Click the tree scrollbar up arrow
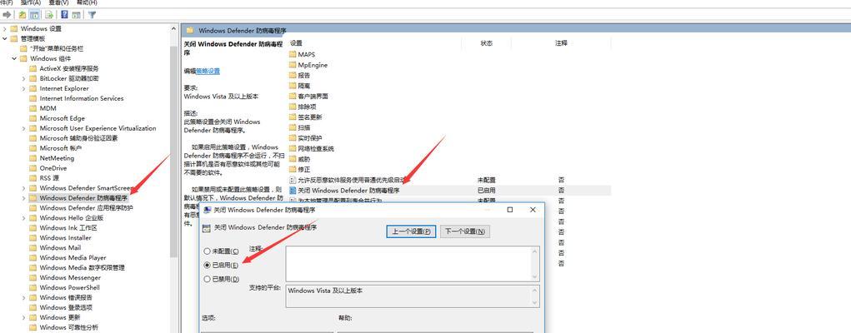 174,28
